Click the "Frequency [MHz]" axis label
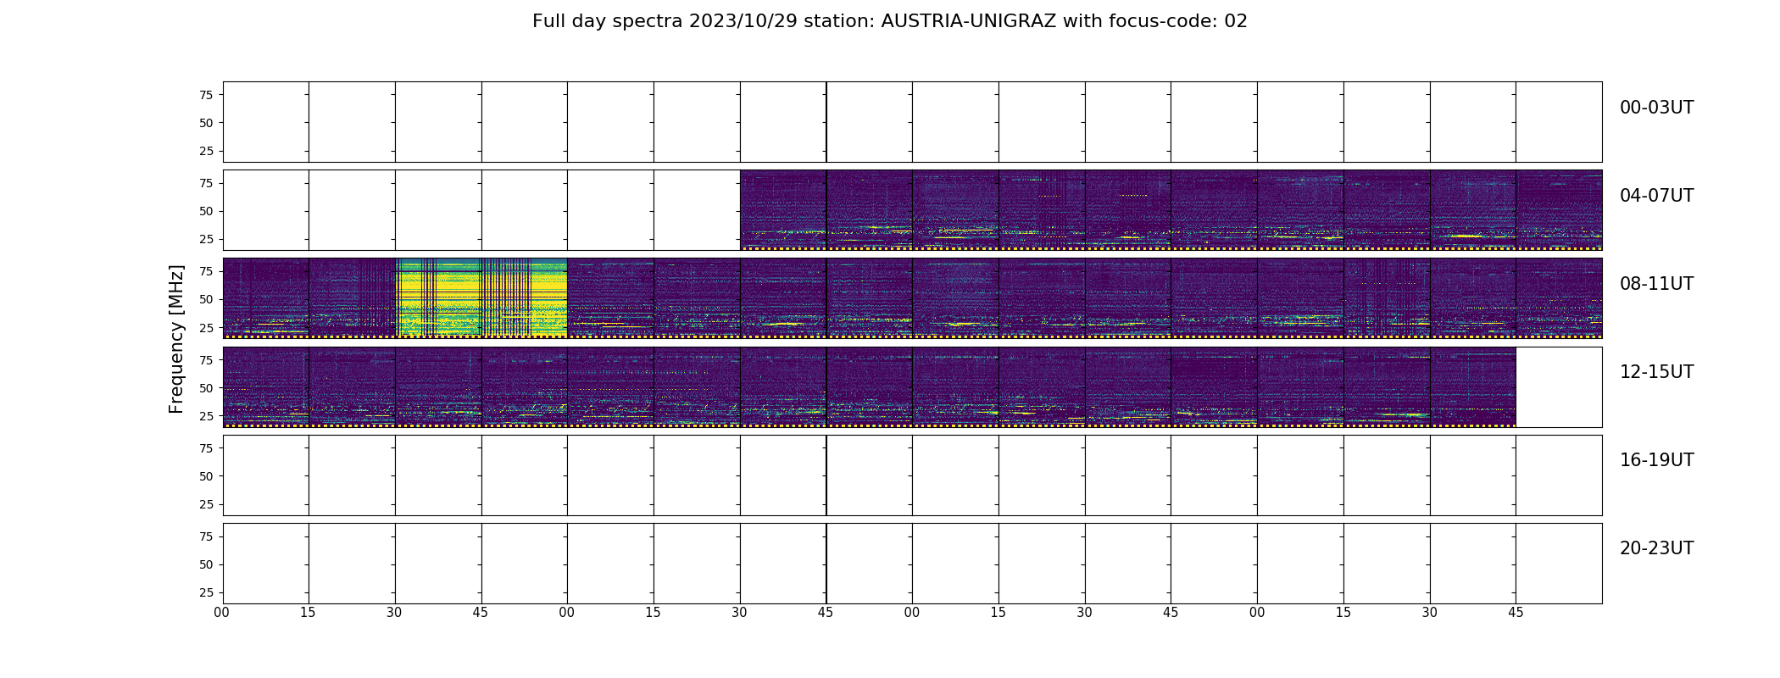Viewport: 1780px width, 678px height. 176,339
